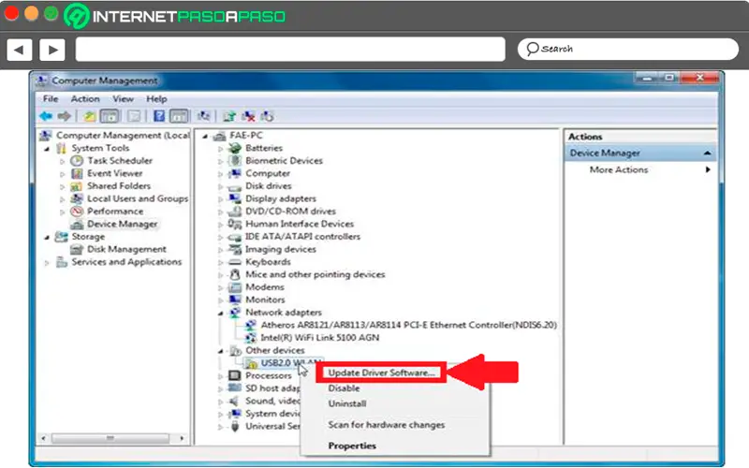
Task: Click the Search field in browser frame
Action: 628,50
